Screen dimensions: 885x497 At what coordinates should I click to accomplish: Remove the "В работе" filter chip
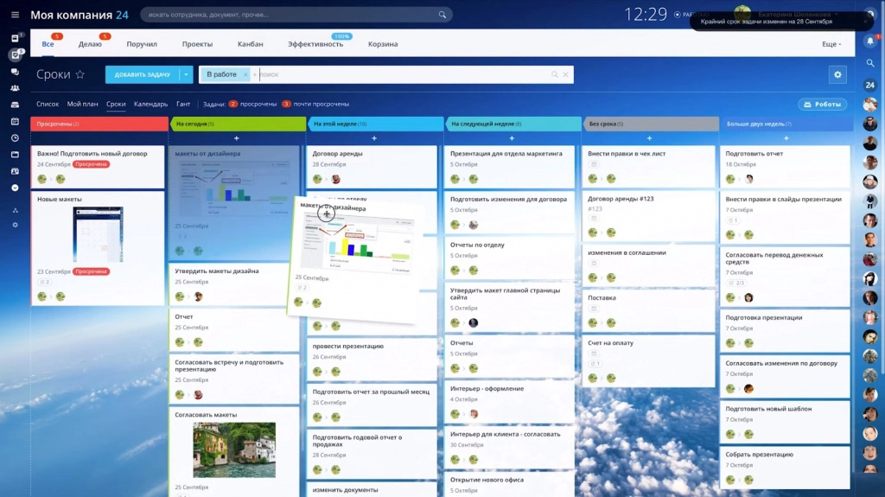[245, 75]
